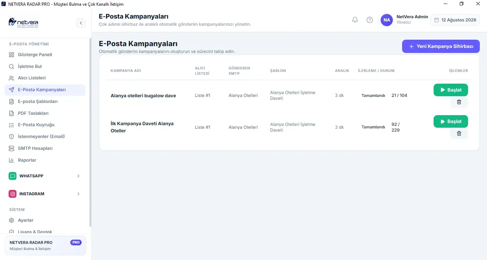Click the Alıcı Listeleri people icon
Image resolution: width=487 pixels, height=260 pixels.
click(x=11, y=78)
